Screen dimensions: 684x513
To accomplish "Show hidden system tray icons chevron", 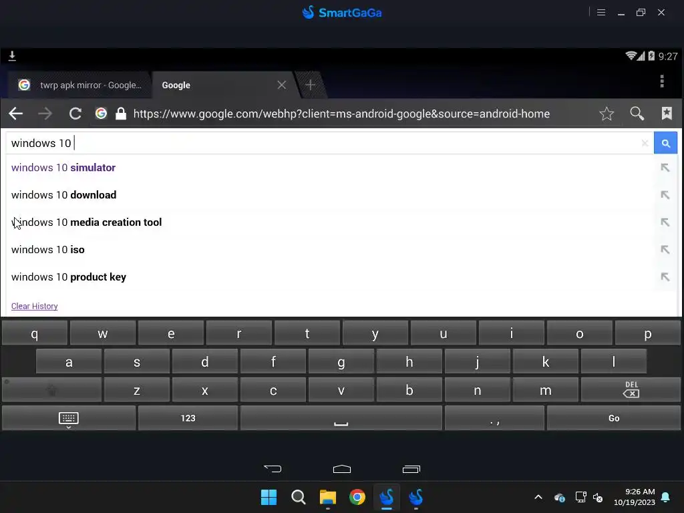I will (538, 497).
